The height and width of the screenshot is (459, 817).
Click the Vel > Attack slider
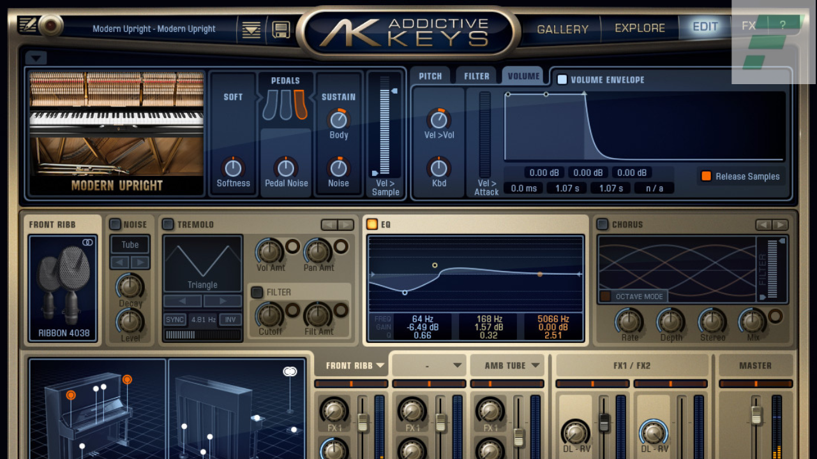485,134
